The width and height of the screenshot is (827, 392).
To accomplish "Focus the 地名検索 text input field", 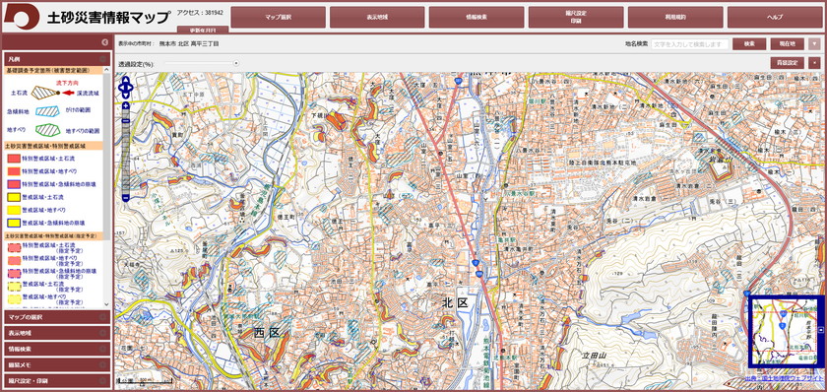I will pos(690,44).
